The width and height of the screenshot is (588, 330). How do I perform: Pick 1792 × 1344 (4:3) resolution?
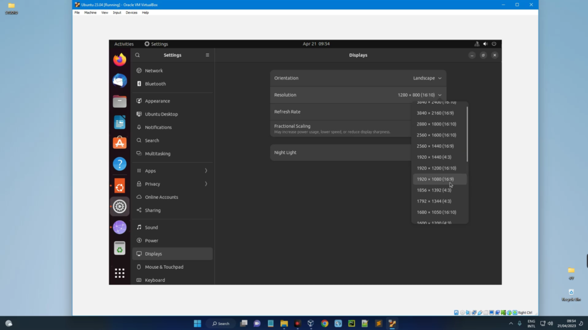pos(440,201)
